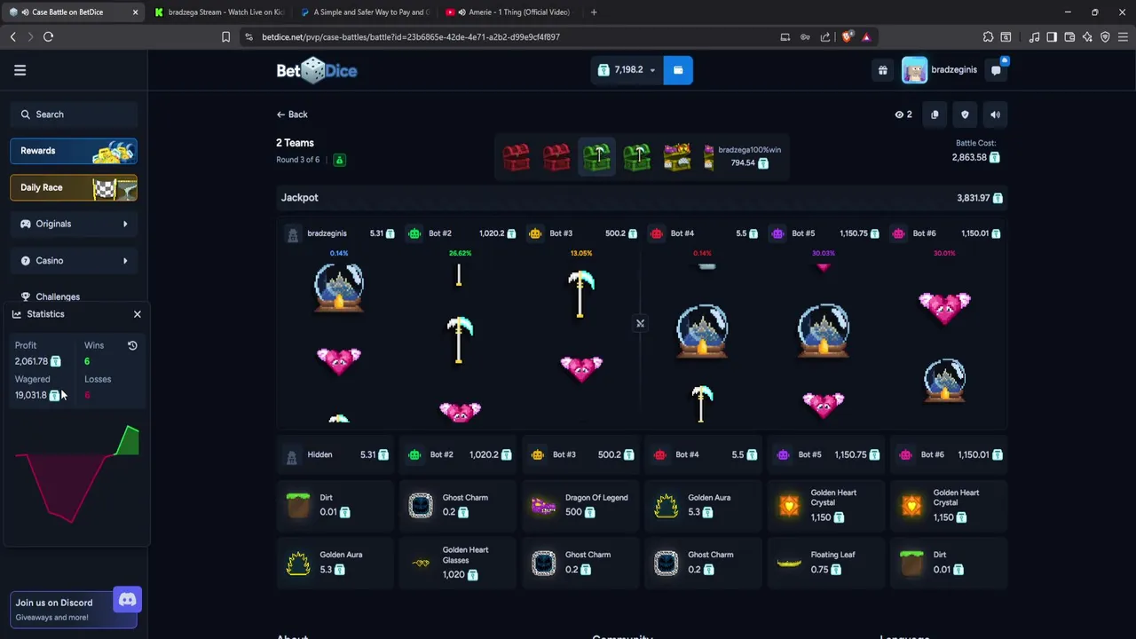Click the profit line chart

pos(76,475)
